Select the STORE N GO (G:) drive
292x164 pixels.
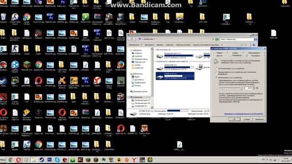[x=175, y=76]
